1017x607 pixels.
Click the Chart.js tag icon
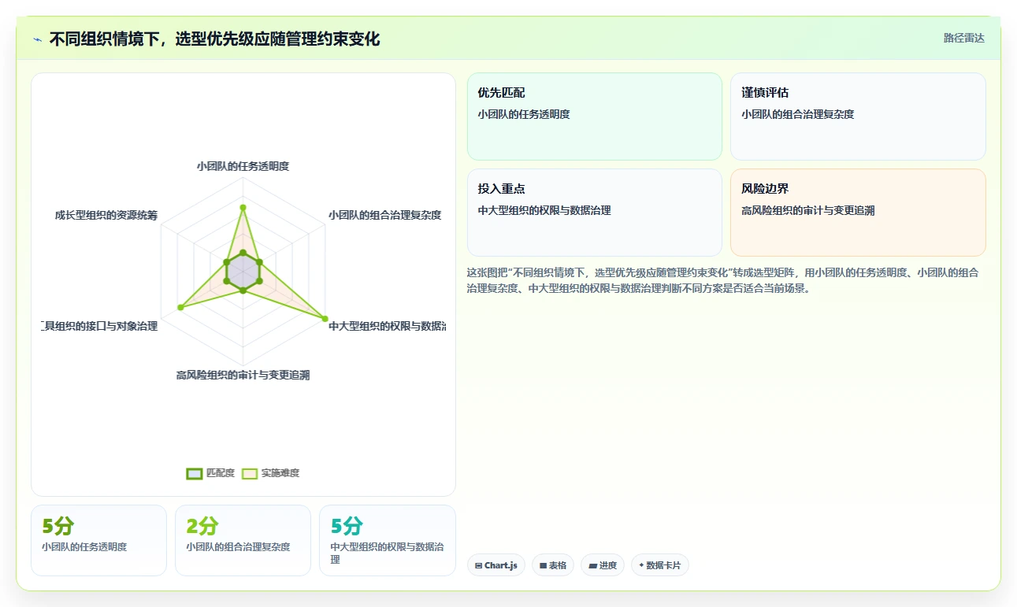[478, 565]
